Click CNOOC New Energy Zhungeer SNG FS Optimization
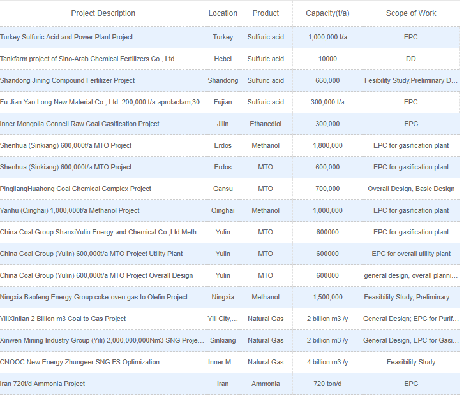 coord(80,362)
